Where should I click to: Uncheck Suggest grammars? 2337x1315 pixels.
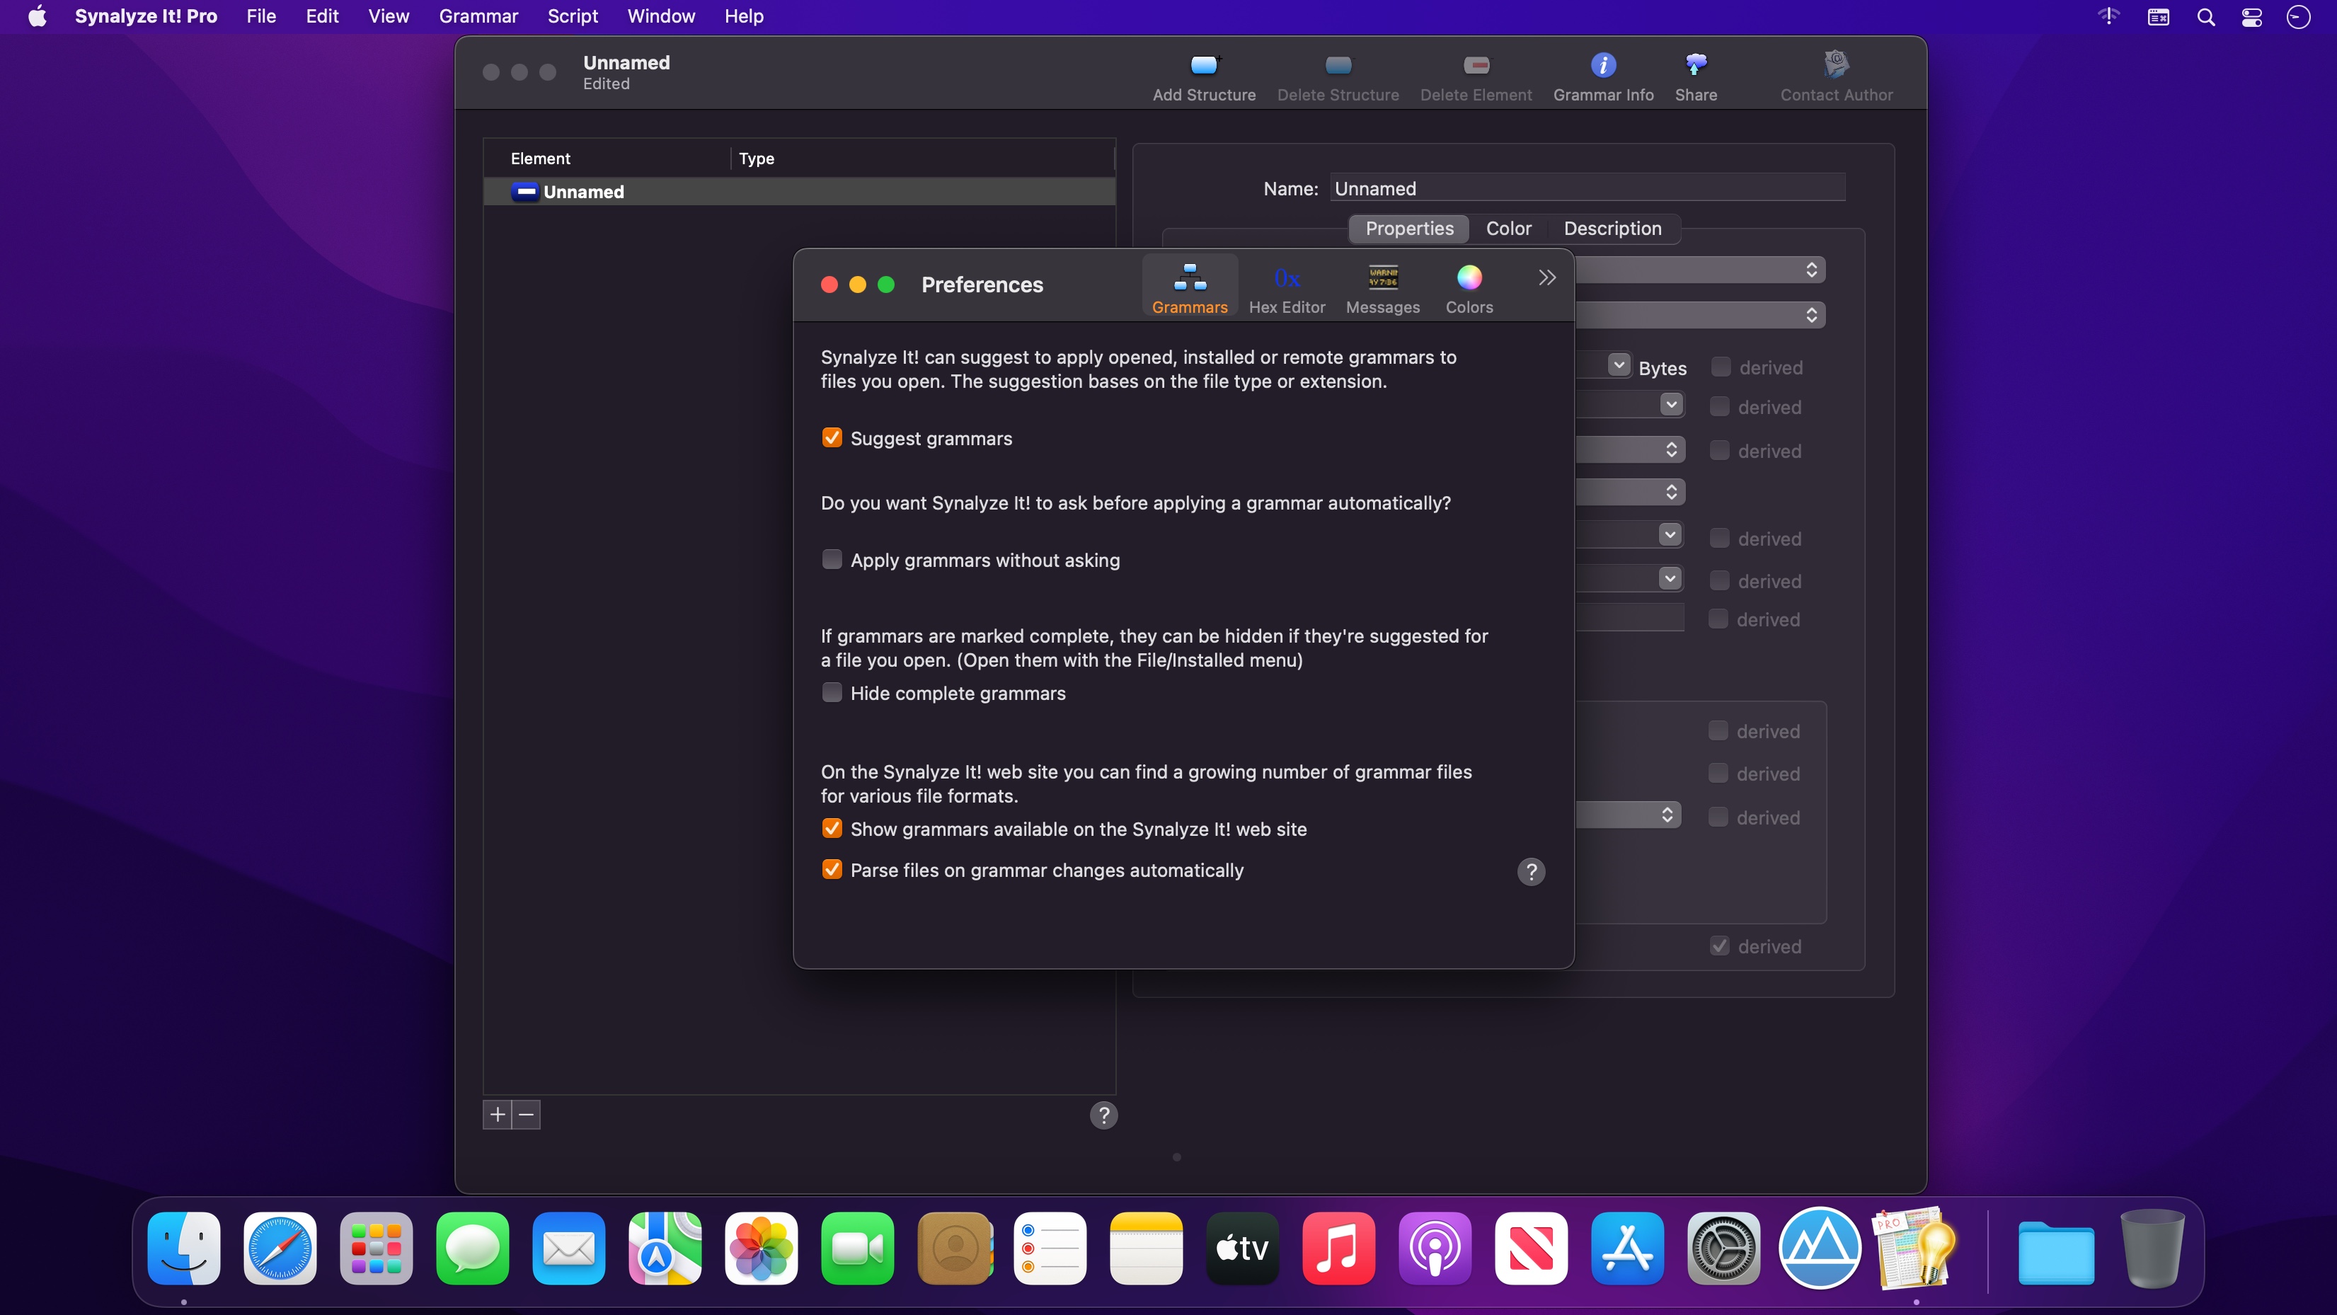pos(831,438)
